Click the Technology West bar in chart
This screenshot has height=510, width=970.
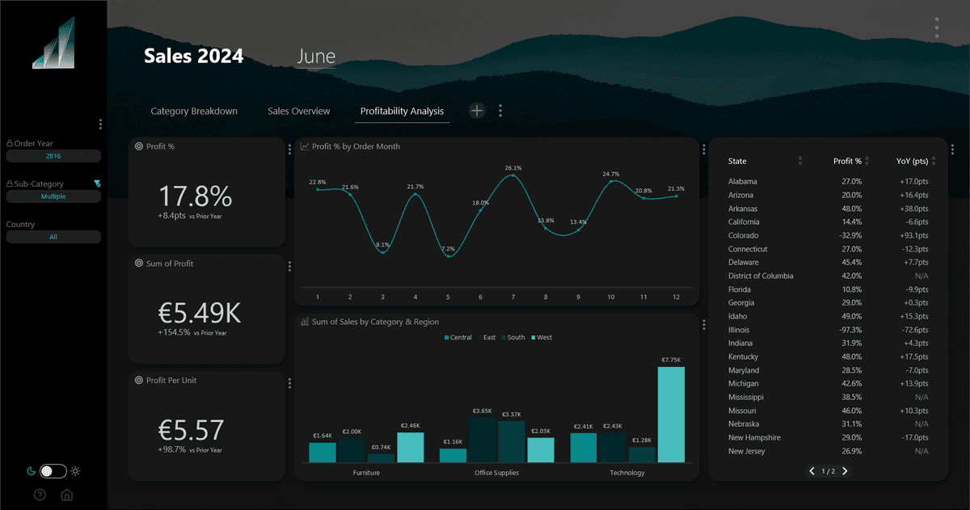pyautogui.click(x=671, y=415)
